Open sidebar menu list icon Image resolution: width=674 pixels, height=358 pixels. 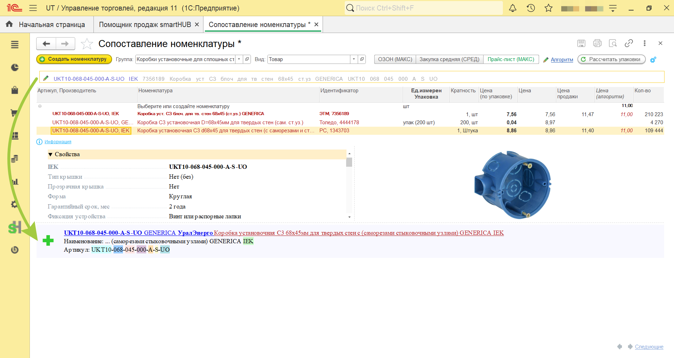[x=14, y=45]
